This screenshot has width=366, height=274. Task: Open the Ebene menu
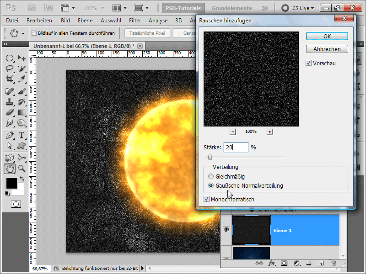point(85,21)
